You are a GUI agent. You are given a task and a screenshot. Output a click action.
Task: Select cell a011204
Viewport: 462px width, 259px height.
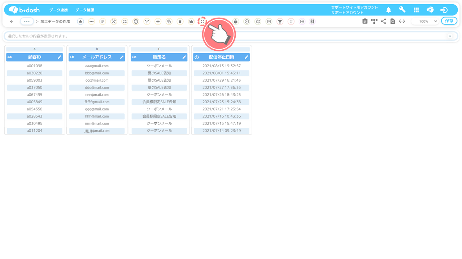pos(35,131)
